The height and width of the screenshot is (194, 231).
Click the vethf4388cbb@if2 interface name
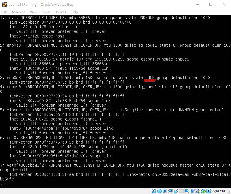coord(25,165)
